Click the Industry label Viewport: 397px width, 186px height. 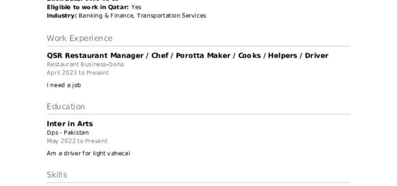click(62, 16)
